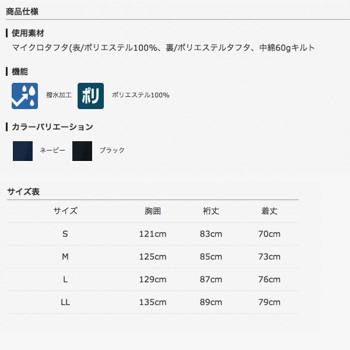Click the カラーバリエーション heading
Image resolution: width=350 pixels, height=350 pixels.
coord(52,127)
